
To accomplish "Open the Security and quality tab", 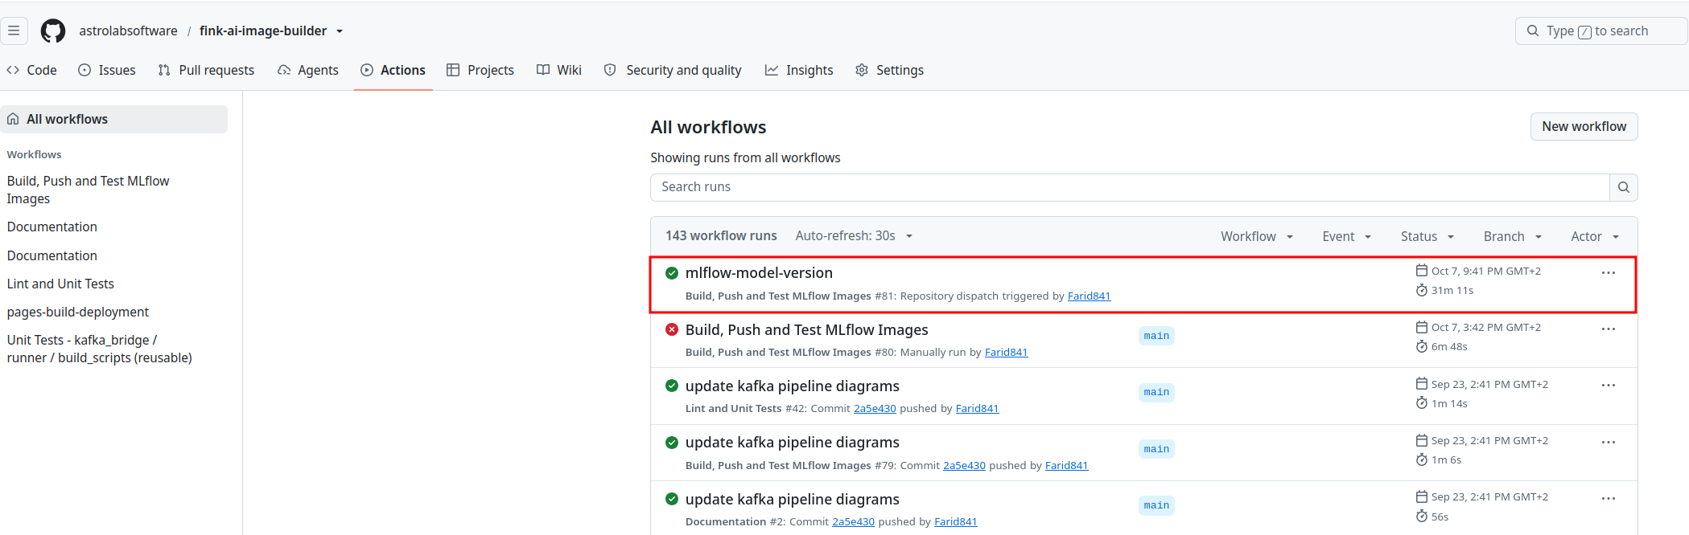I will click(x=673, y=70).
